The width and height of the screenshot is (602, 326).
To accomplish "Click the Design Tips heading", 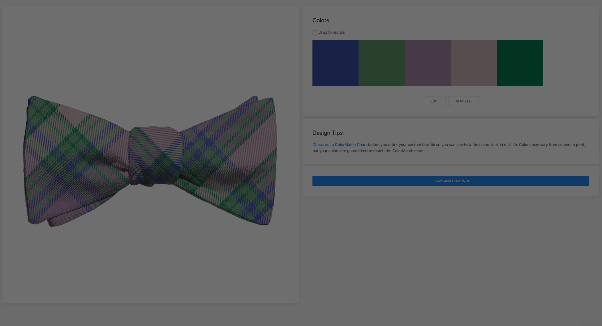I will (327, 133).
